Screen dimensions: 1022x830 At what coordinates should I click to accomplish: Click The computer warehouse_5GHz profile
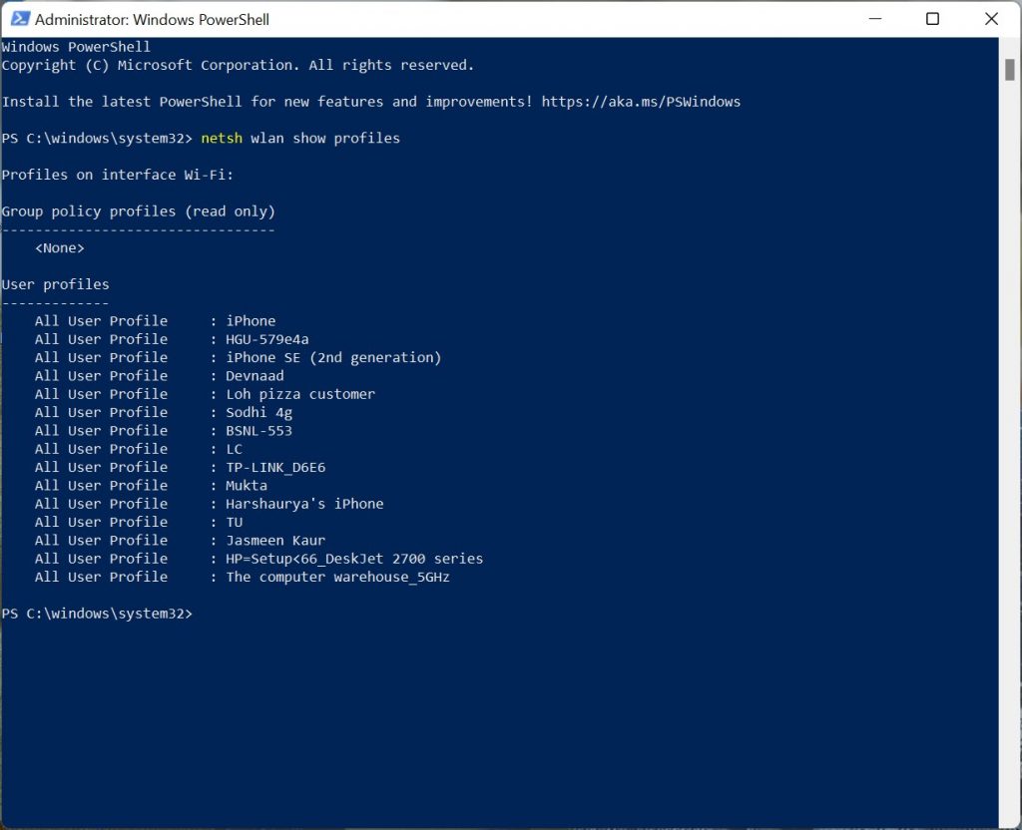tap(337, 577)
